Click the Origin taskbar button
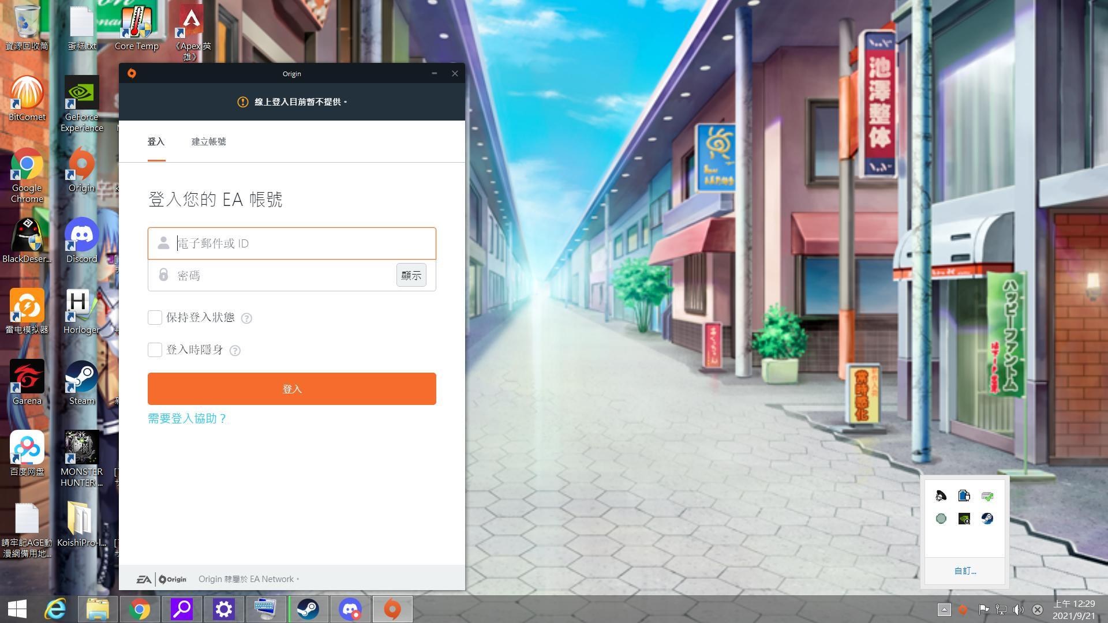 [392, 609]
